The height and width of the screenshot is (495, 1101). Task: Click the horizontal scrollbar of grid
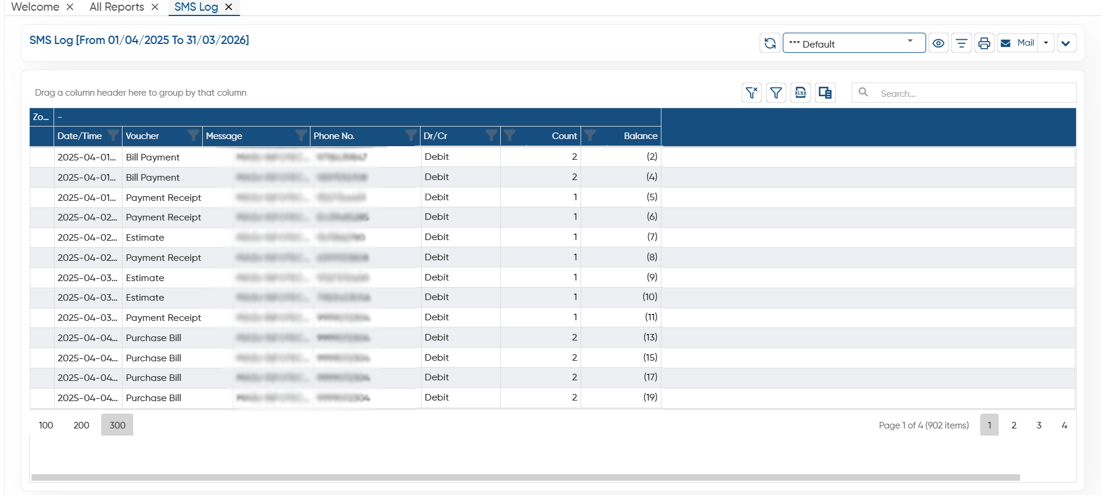tap(526, 478)
